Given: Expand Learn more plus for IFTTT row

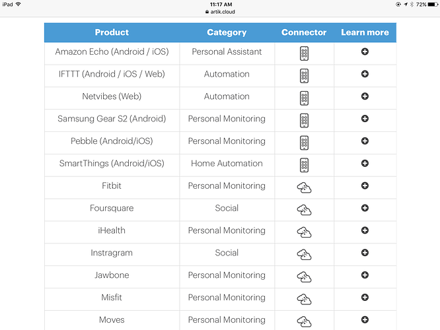Looking at the screenshot, I should coord(365,74).
